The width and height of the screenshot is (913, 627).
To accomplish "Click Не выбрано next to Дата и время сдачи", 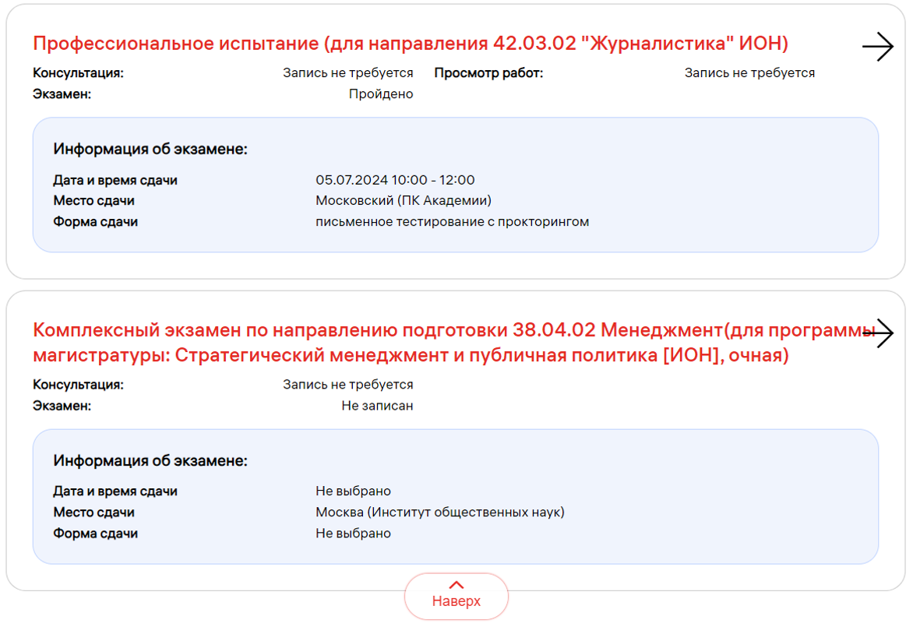I will point(353,491).
